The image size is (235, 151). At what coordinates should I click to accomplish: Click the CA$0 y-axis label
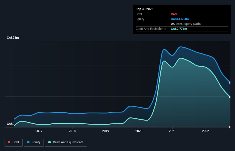coord(11,124)
